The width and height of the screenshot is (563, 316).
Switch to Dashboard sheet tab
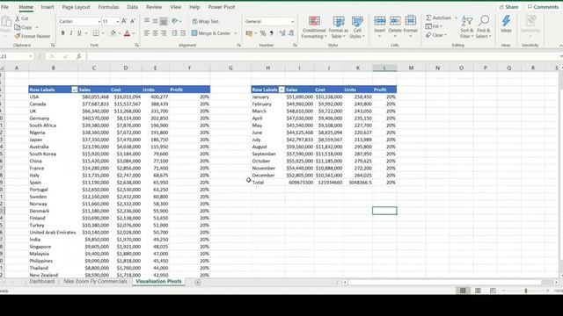tap(41, 282)
